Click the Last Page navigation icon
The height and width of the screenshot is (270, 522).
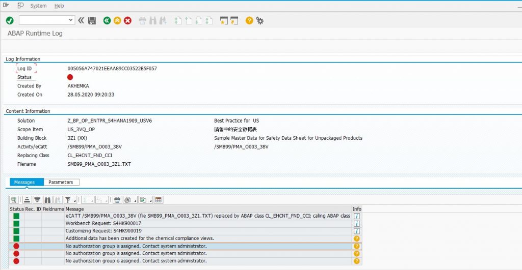(209, 20)
